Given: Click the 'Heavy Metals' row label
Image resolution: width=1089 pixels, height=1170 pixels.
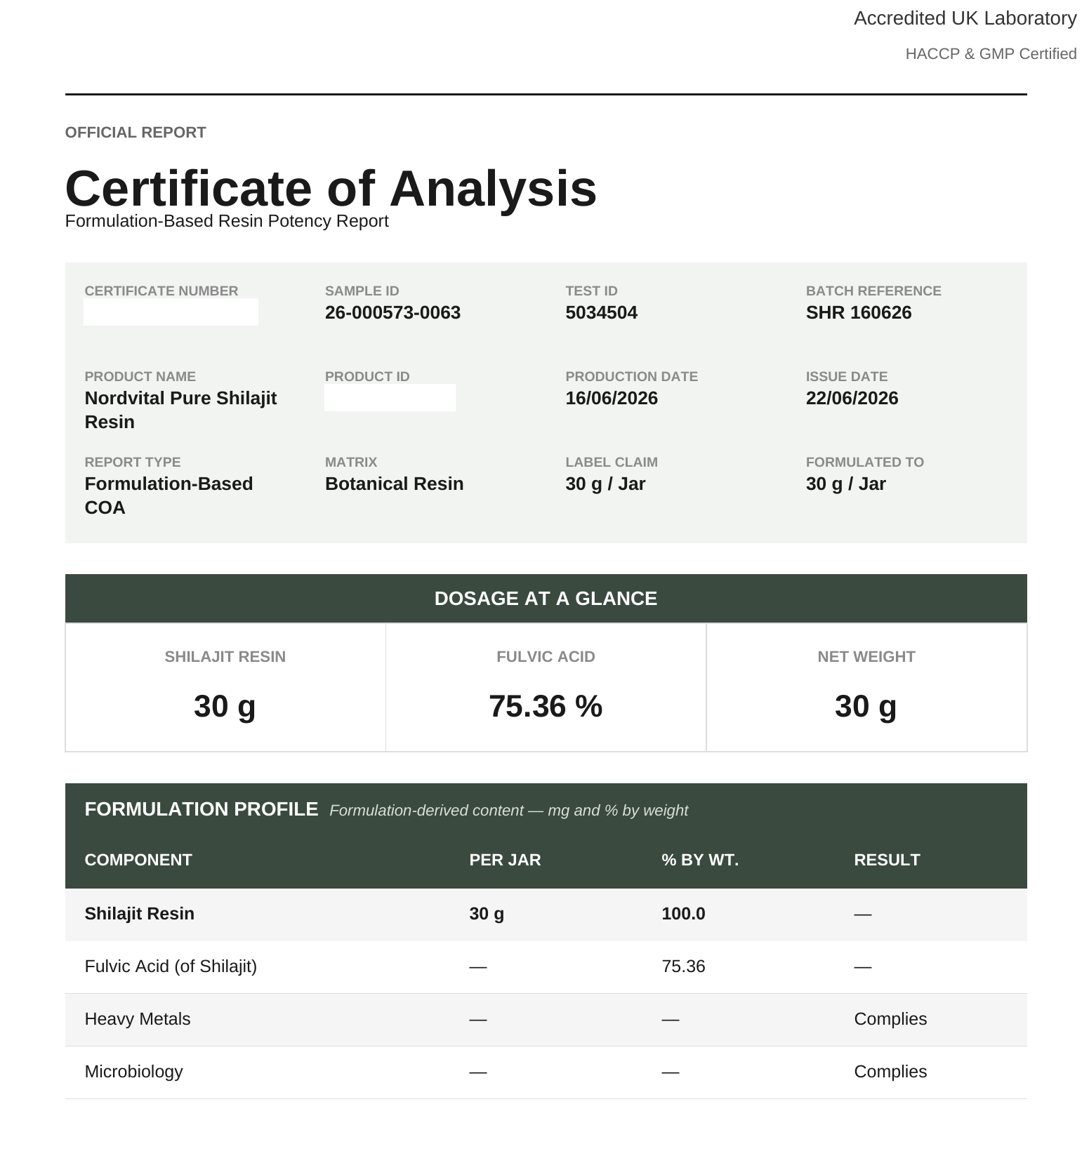Looking at the screenshot, I should pos(138,1019).
